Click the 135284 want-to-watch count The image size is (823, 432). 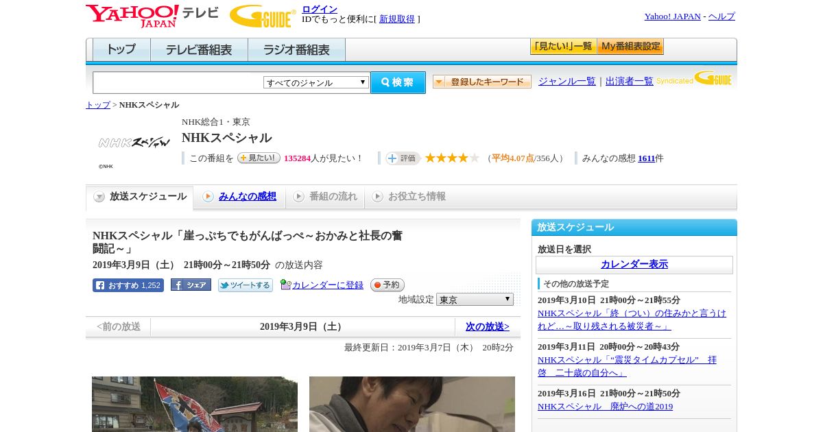(297, 158)
